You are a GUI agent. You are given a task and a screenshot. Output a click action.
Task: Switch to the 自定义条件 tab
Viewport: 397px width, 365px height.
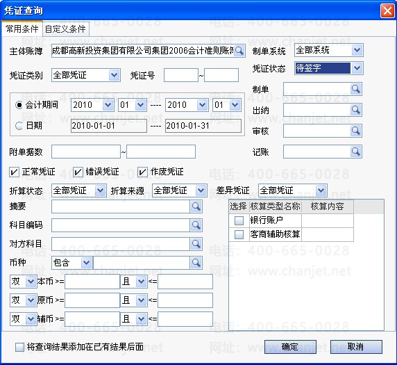tap(65, 29)
